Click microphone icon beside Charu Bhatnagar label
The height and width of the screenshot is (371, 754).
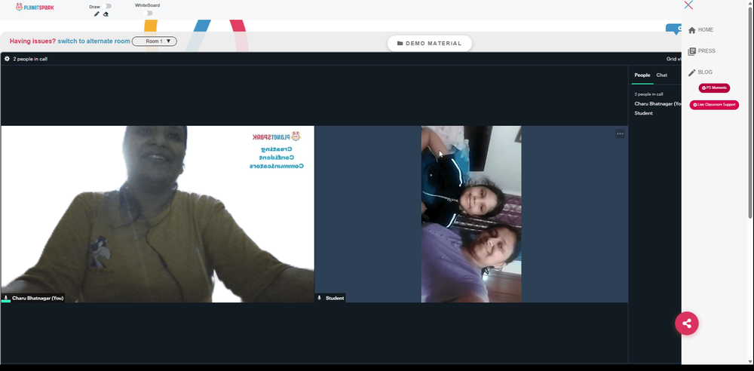(x=6, y=298)
